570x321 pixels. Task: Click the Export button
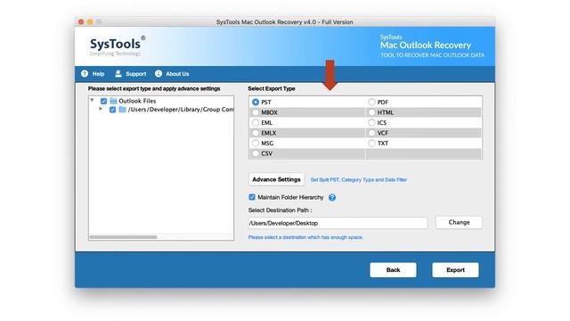tap(455, 270)
